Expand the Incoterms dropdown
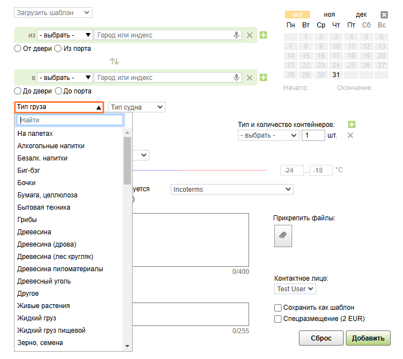Viewport: 403px width, 359px height. click(x=232, y=190)
